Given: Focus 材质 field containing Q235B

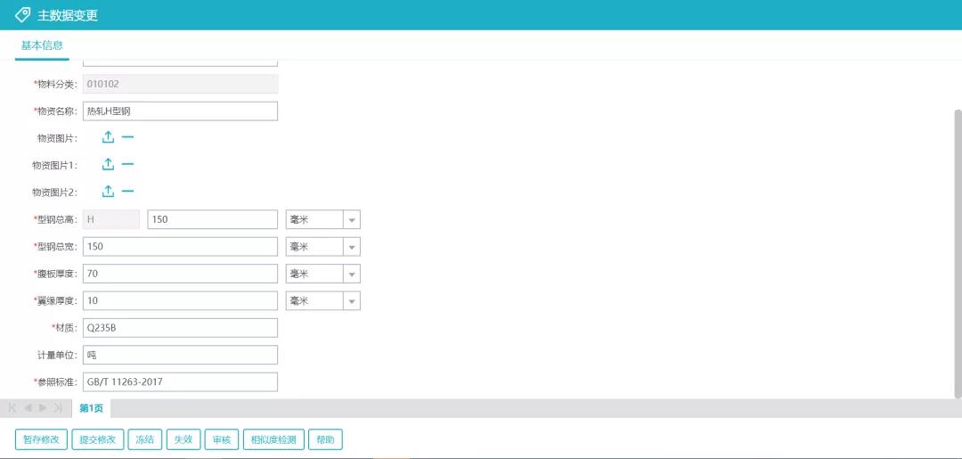Looking at the screenshot, I should coord(180,328).
